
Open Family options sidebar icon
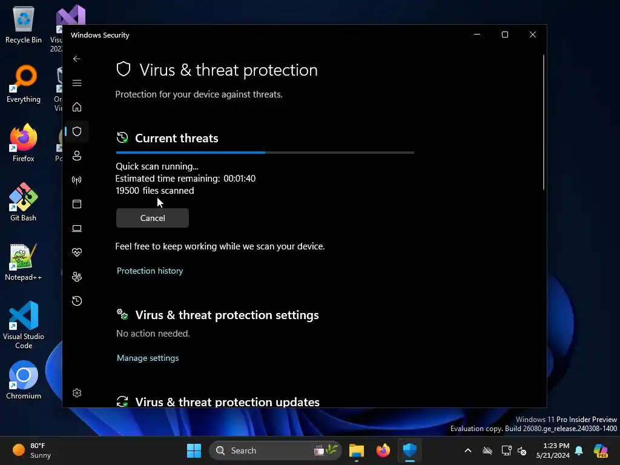click(x=77, y=277)
